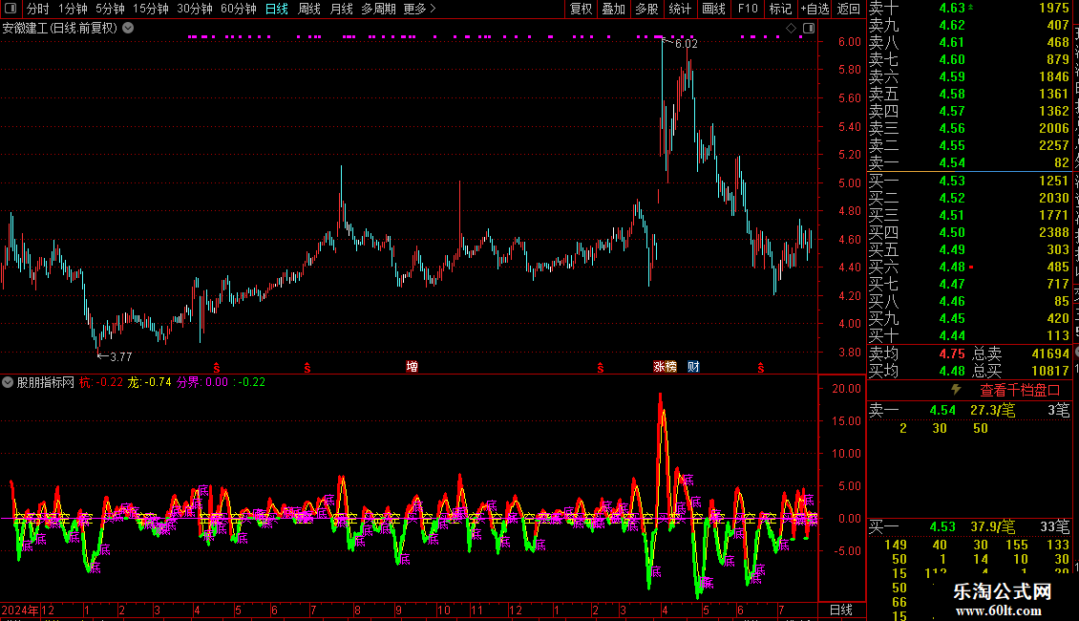Image resolution: width=1079 pixels, height=621 pixels.
Task: Click the lightning icon beside 查看千档盘口
Action: 956,390
